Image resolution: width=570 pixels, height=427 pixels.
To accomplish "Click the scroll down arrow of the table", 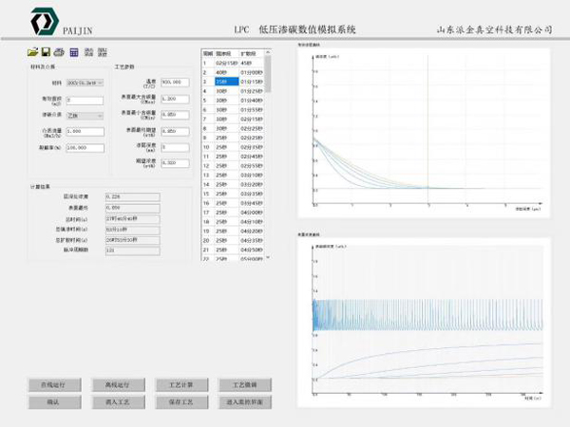I will 267,257.
